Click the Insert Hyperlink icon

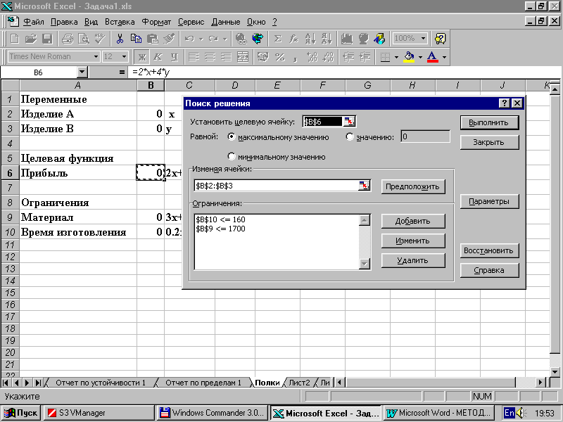point(241,39)
